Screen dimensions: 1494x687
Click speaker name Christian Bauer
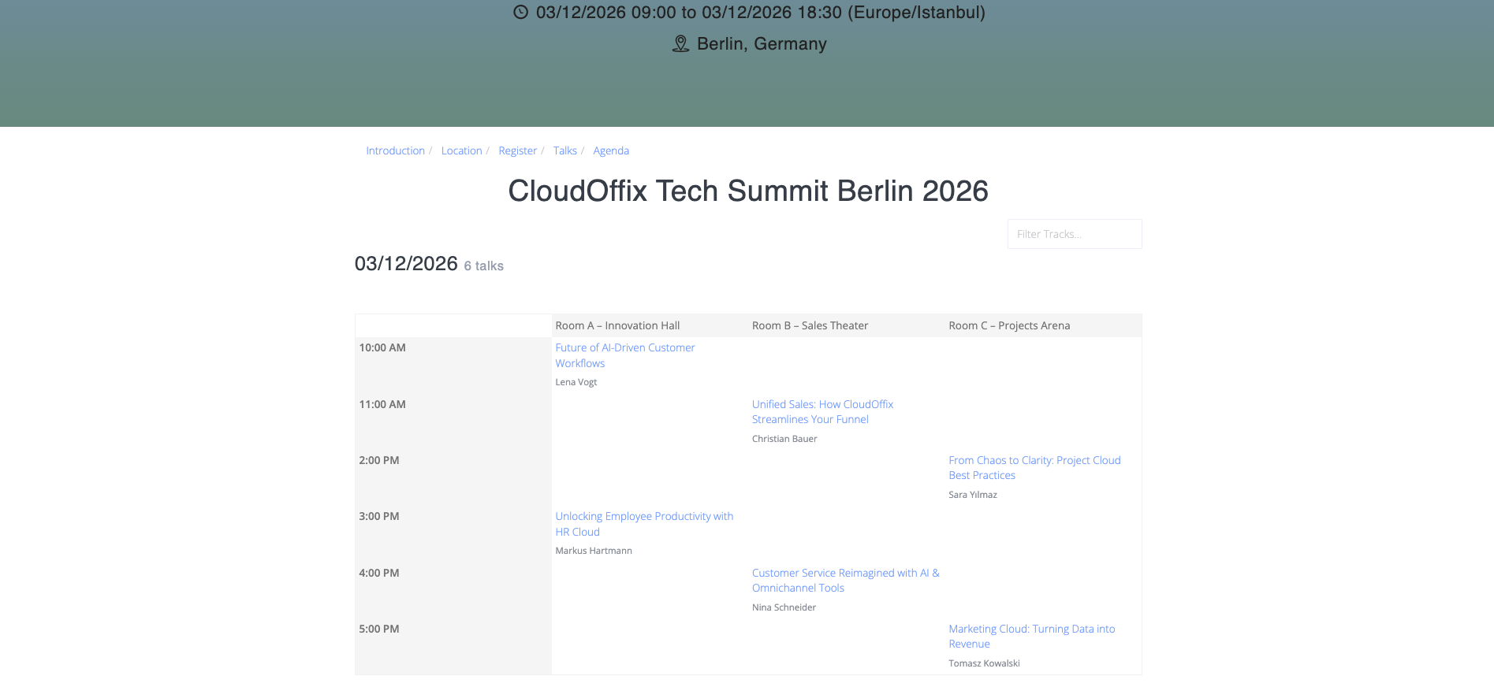(x=784, y=439)
